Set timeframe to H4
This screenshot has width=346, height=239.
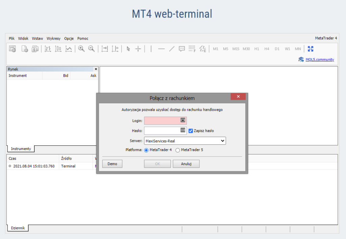(267, 49)
